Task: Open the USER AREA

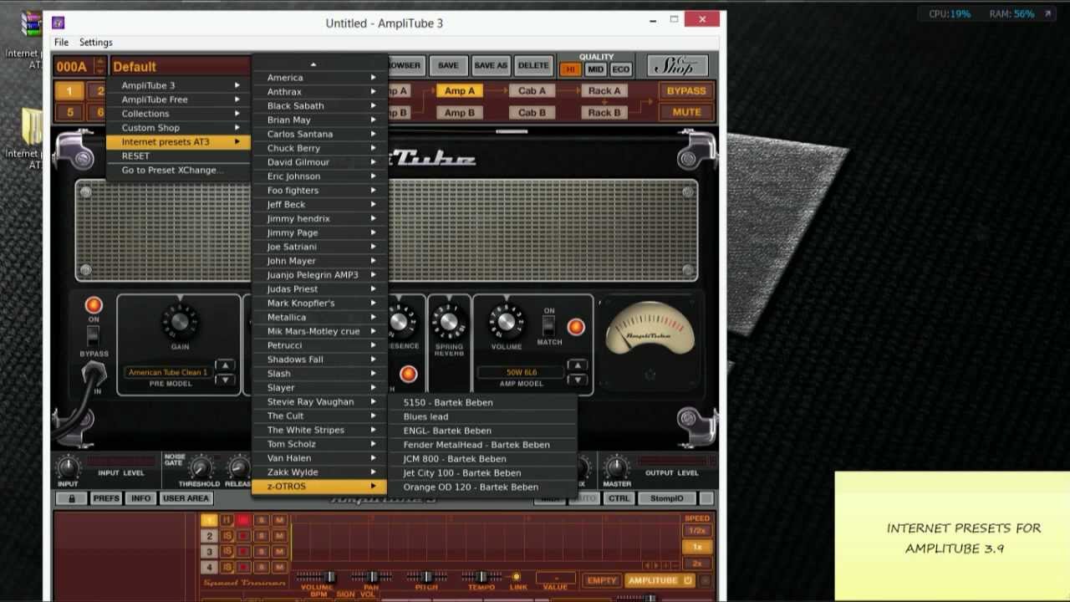Action: [x=186, y=498]
